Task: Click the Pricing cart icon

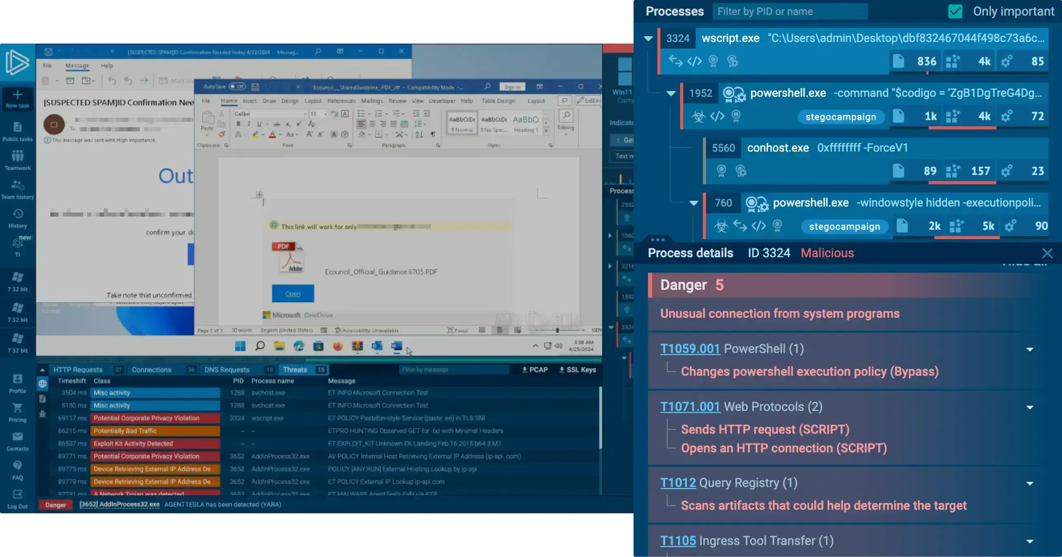Action: [x=17, y=408]
